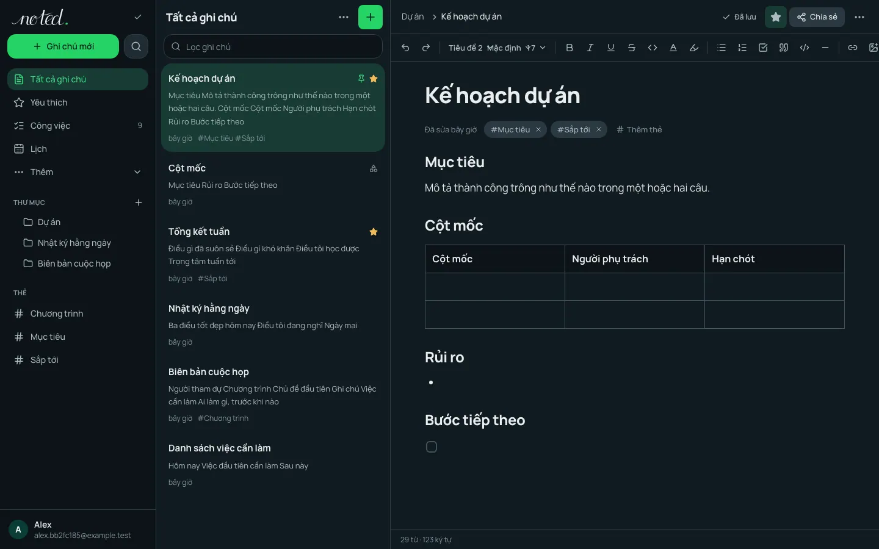Insert a hyperlink

point(853,48)
